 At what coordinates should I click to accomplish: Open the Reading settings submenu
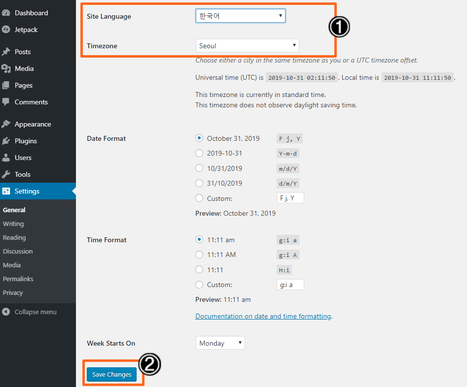pyautogui.click(x=14, y=237)
